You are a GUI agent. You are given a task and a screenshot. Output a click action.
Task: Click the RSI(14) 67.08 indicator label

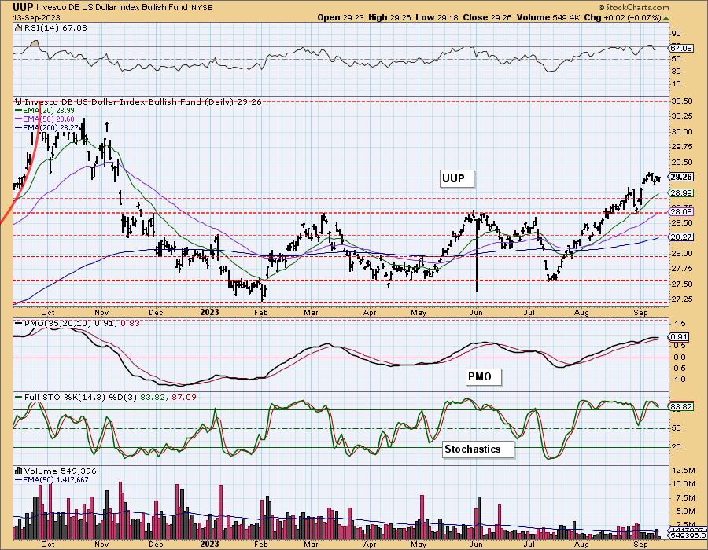click(x=54, y=28)
